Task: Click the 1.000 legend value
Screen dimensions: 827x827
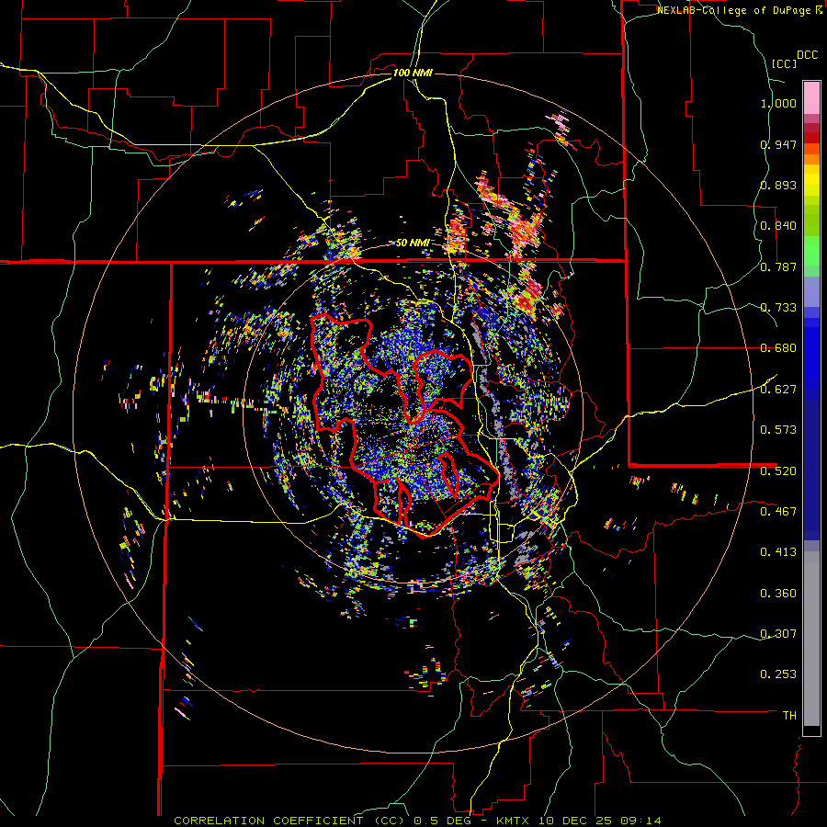Action: pos(778,103)
